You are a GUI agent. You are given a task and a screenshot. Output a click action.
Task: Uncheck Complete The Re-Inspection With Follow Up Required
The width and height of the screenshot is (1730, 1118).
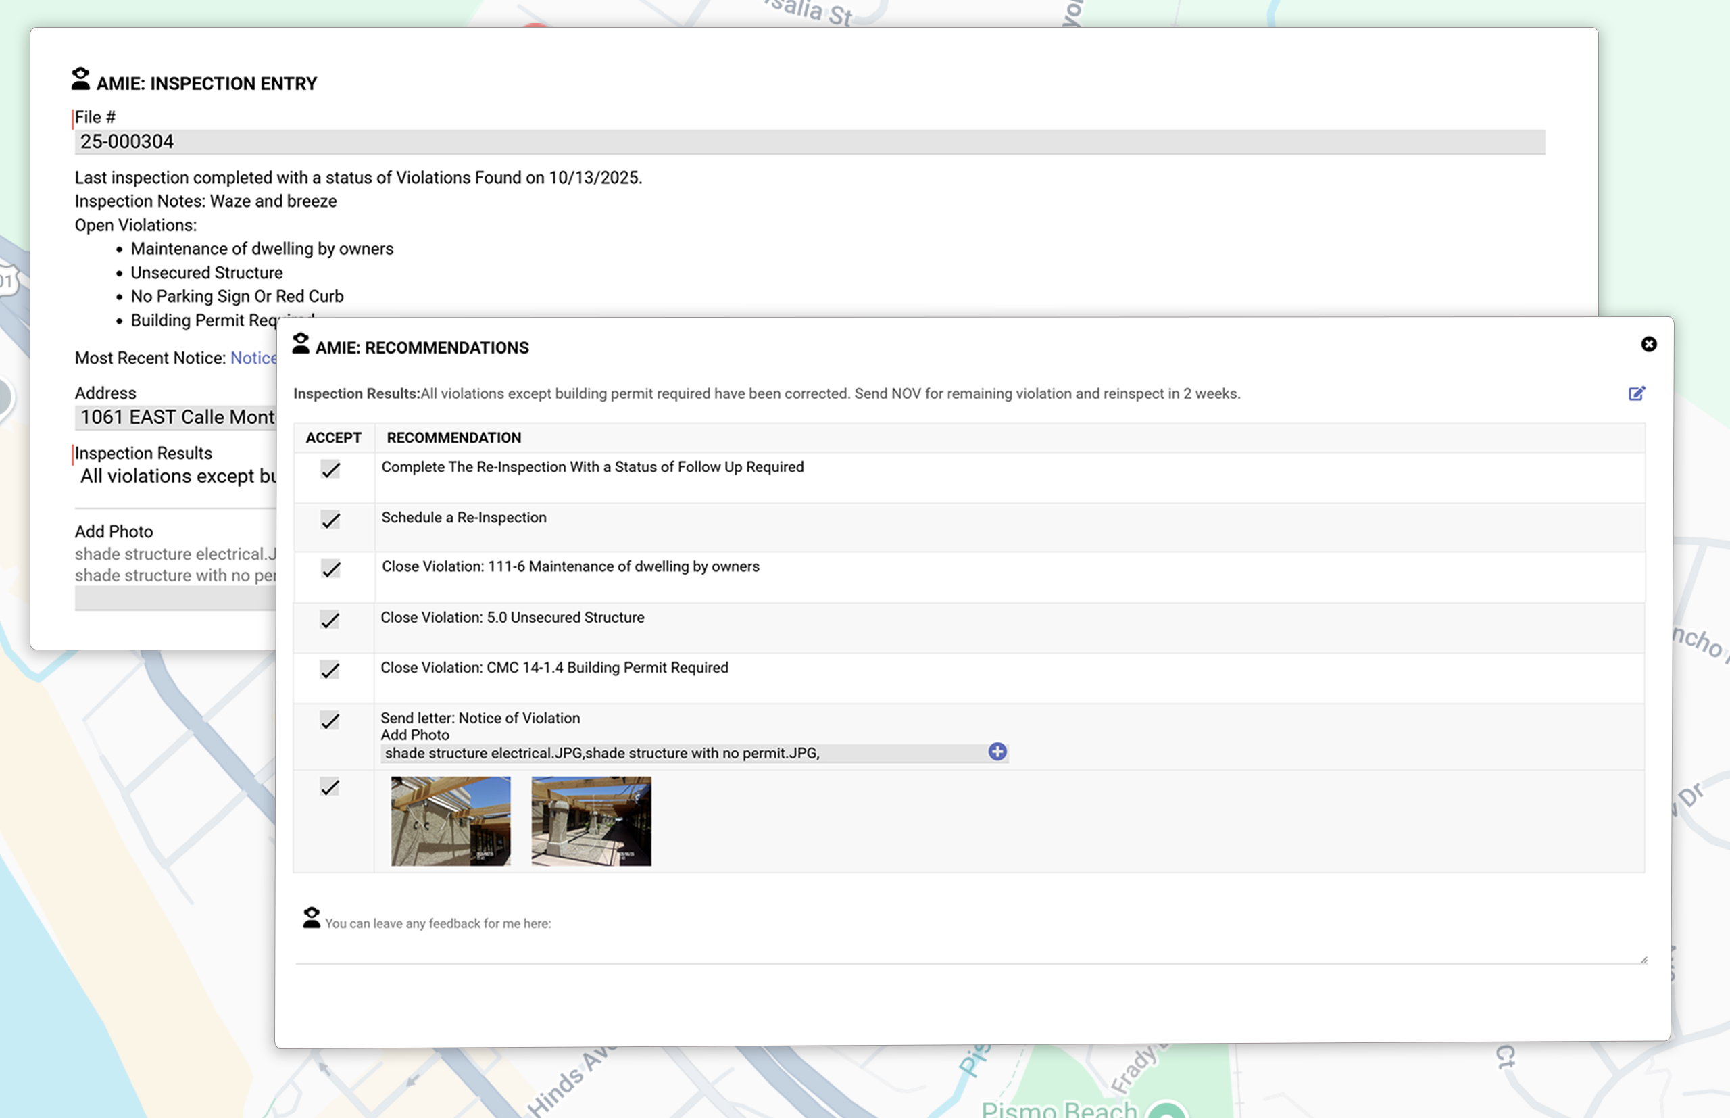point(332,470)
